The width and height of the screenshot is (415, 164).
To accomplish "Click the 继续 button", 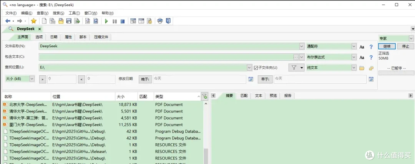I will [387, 46].
